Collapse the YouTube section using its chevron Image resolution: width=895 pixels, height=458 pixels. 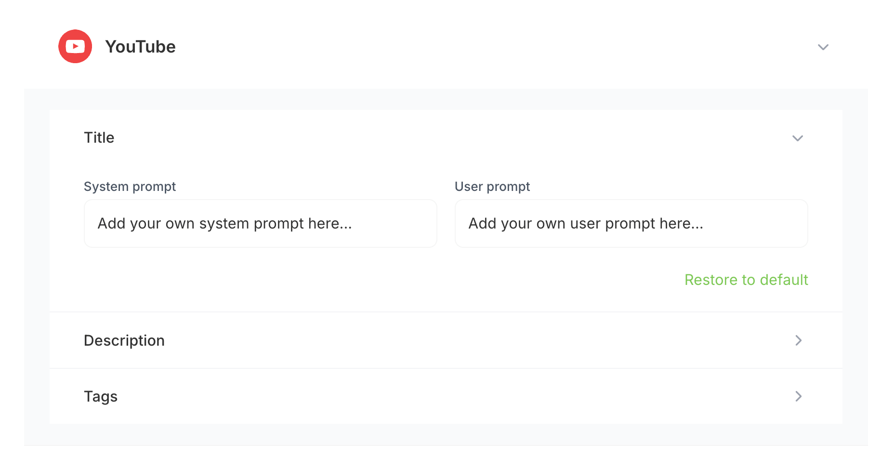(x=823, y=47)
